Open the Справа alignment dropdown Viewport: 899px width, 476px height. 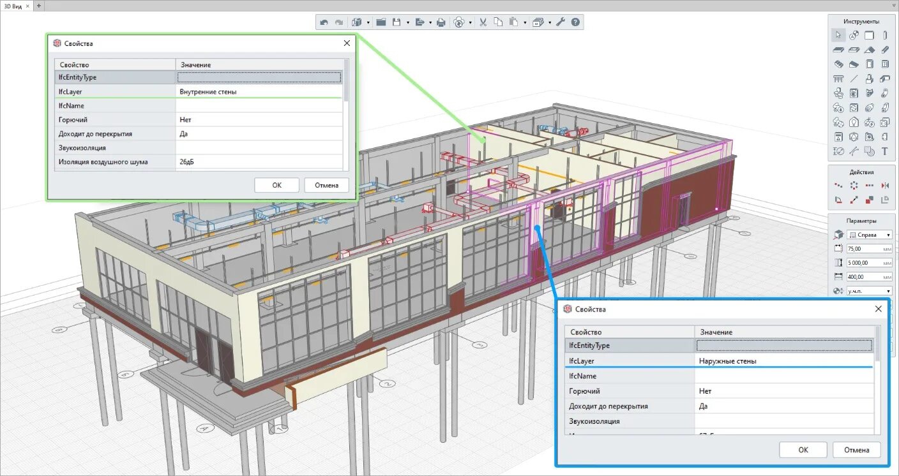click(869, 235)
